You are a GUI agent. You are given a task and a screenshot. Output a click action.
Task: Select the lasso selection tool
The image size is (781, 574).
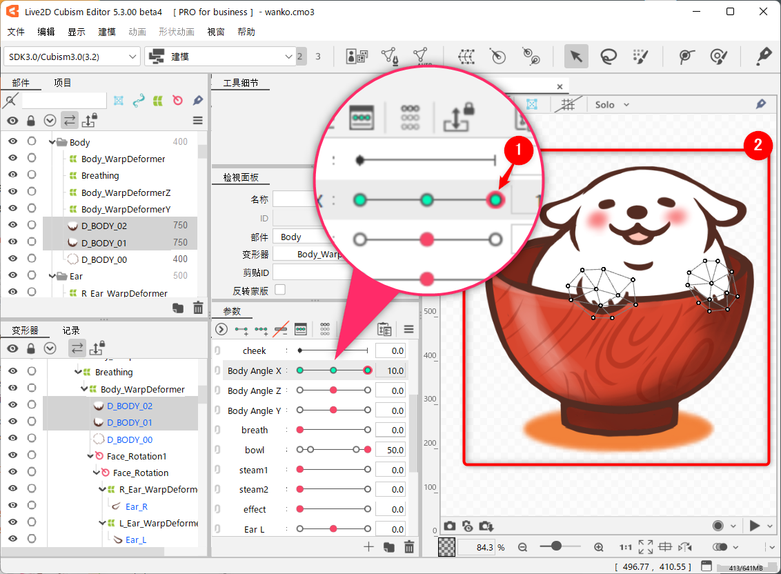(608, 57)
